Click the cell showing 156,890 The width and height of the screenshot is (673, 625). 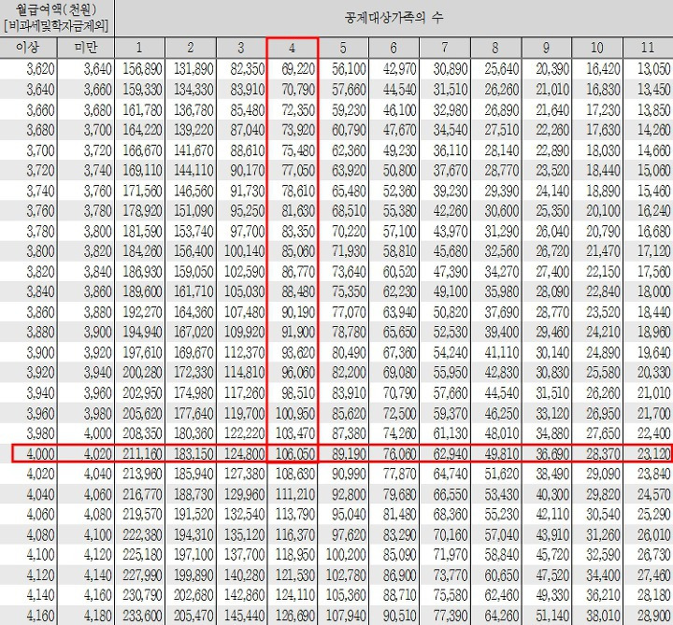[x=140, y=68]
